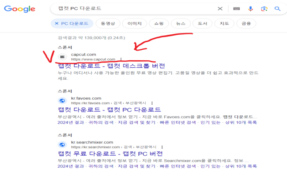Switch to the 뉴스 tab
This screenshot has width=287, height=176.
pos(181,23)
